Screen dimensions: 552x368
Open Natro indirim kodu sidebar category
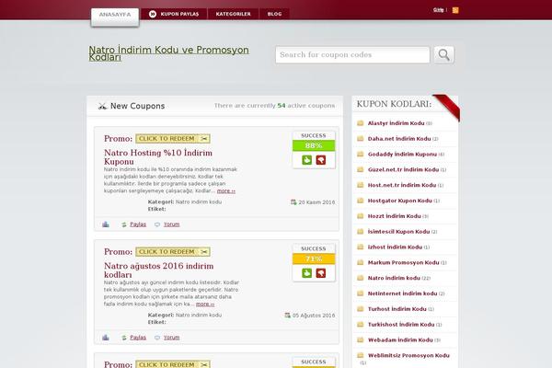tap(394, 278)
